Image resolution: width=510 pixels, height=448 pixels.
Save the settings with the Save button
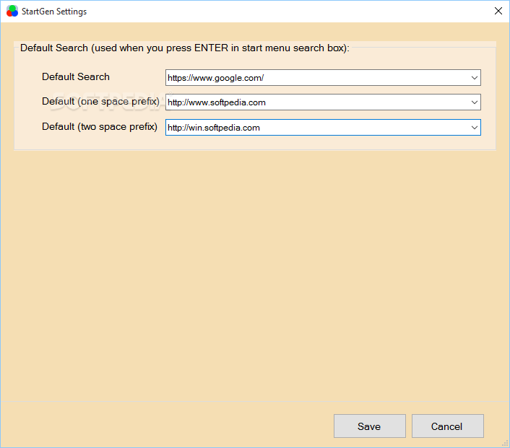369,426
